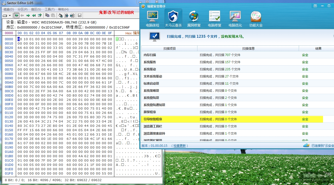334x185 pixels.
Task: Open 功能大全 feature collection
Action: click(x=256, y=19)
